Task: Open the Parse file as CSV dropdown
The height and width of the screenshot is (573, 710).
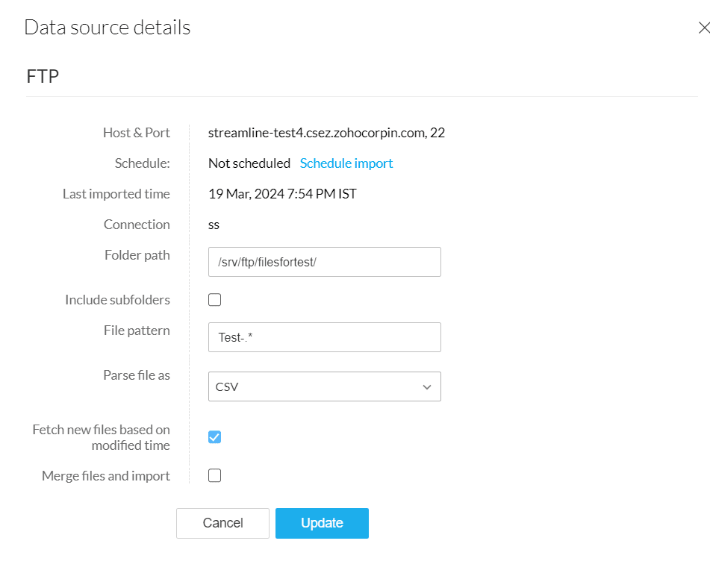Action: tap(325, 386)
